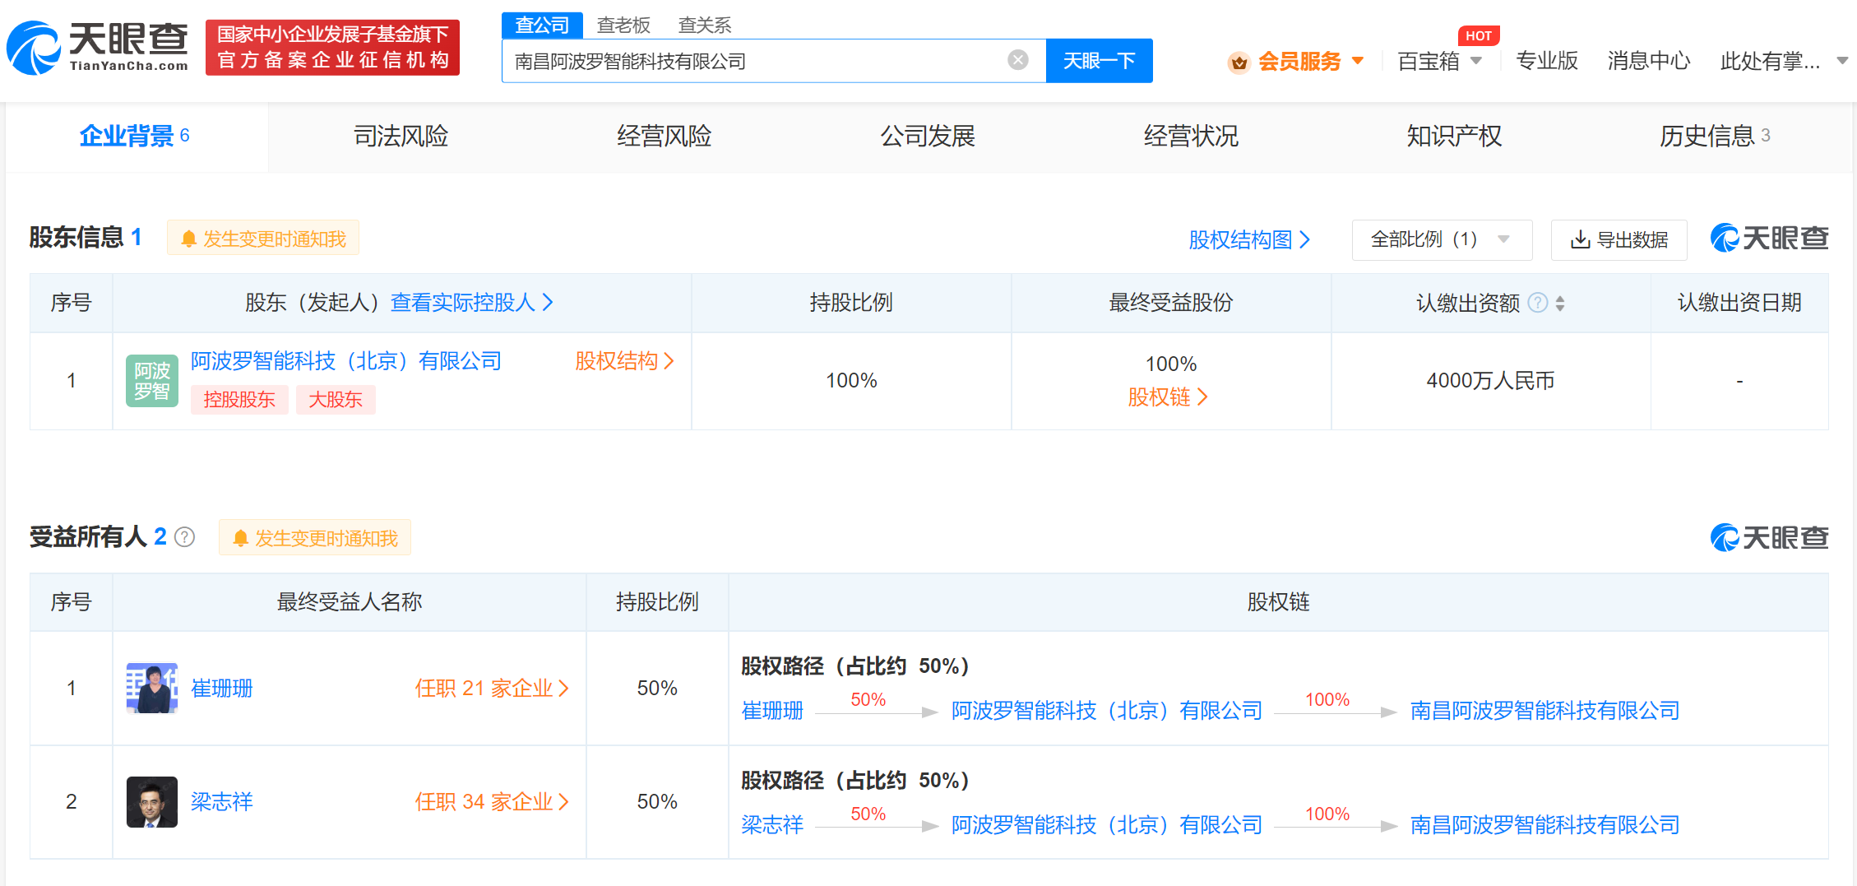Open 梁志祥 name link in beneficiary table
The width and height of the screenshot is (1857, 886).
[222, 801]
